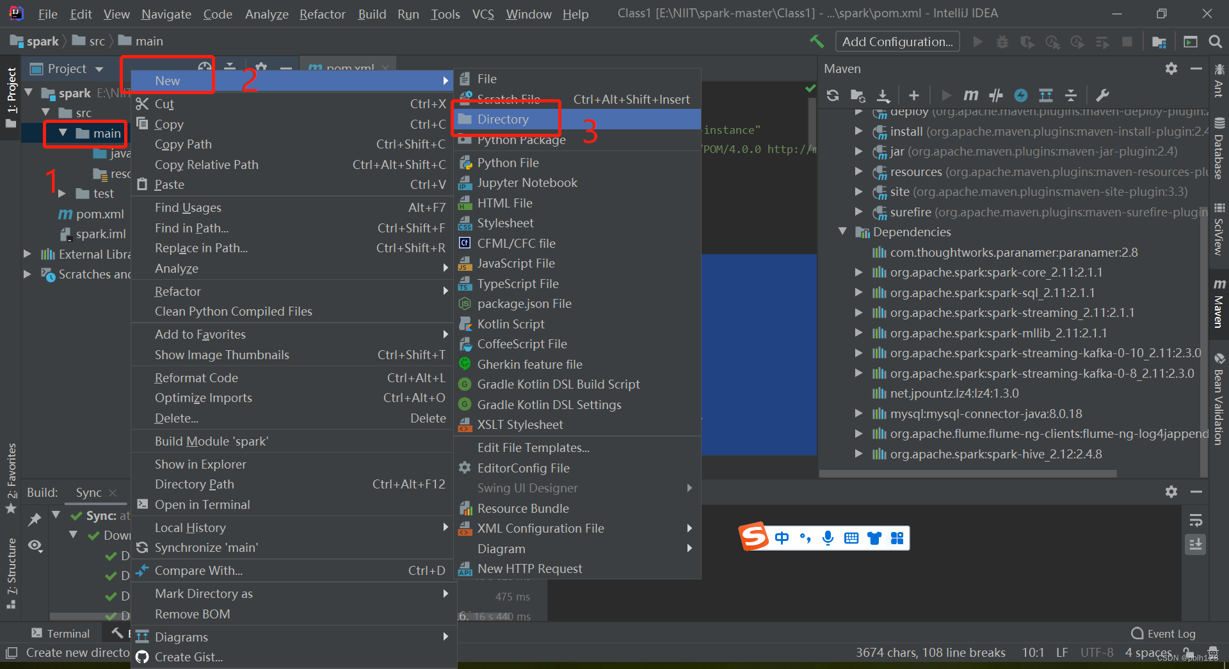Click the Collapse All icon in the Maven toolbar
Viewport: 1229px width, 669px height.
[x=1071, y=95]
